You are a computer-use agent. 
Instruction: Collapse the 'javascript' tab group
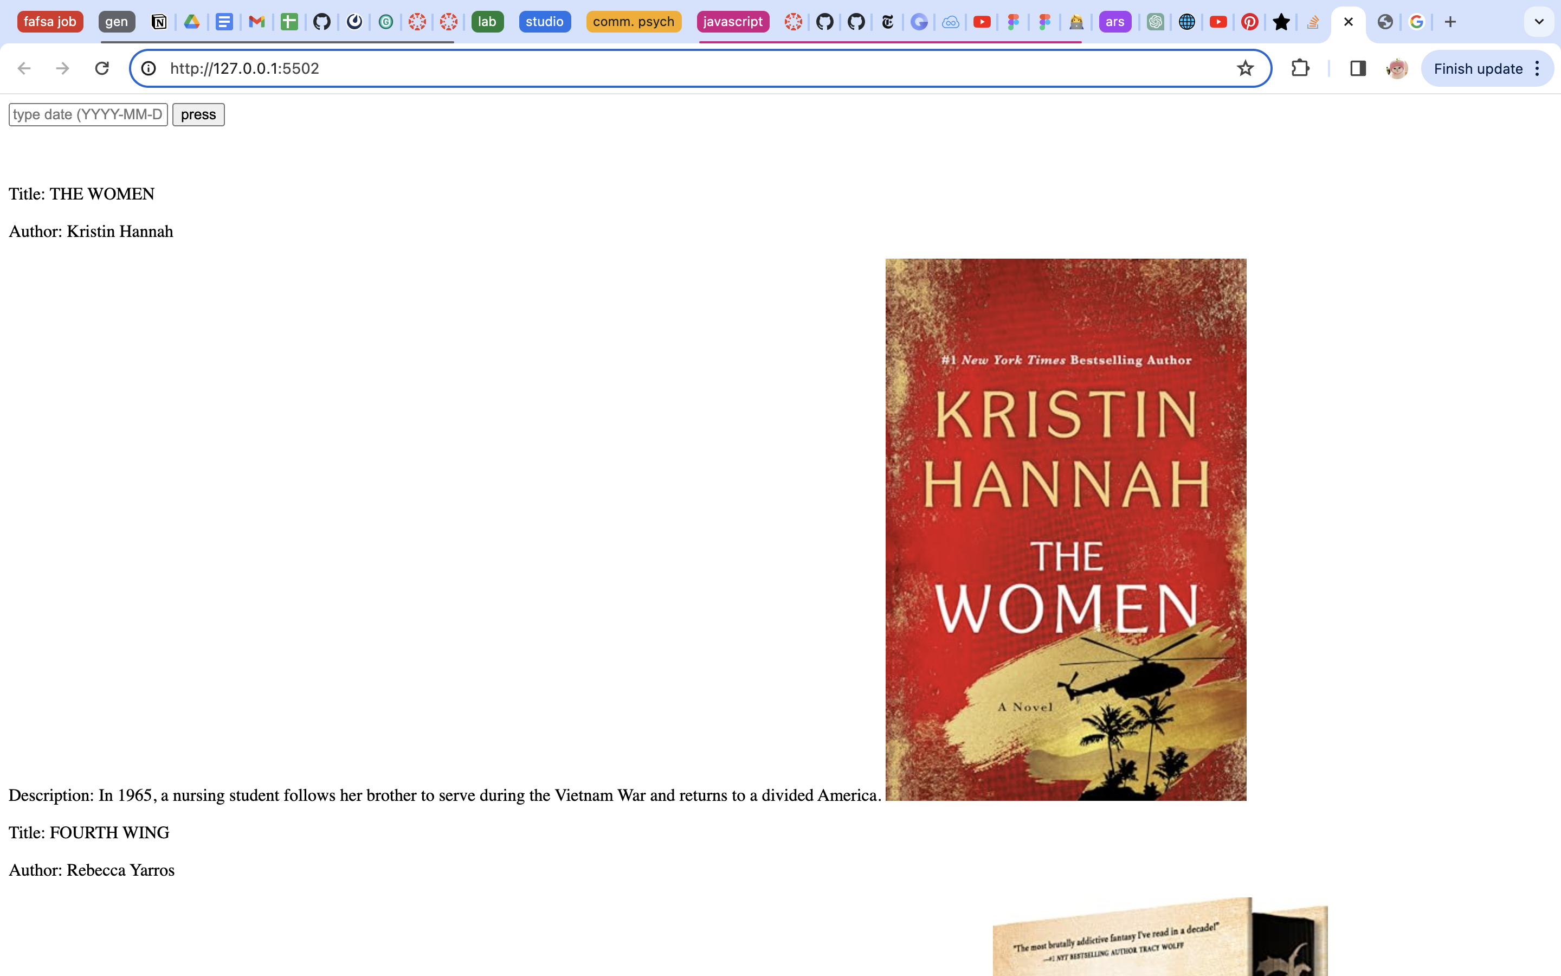(x=733, y=22)
